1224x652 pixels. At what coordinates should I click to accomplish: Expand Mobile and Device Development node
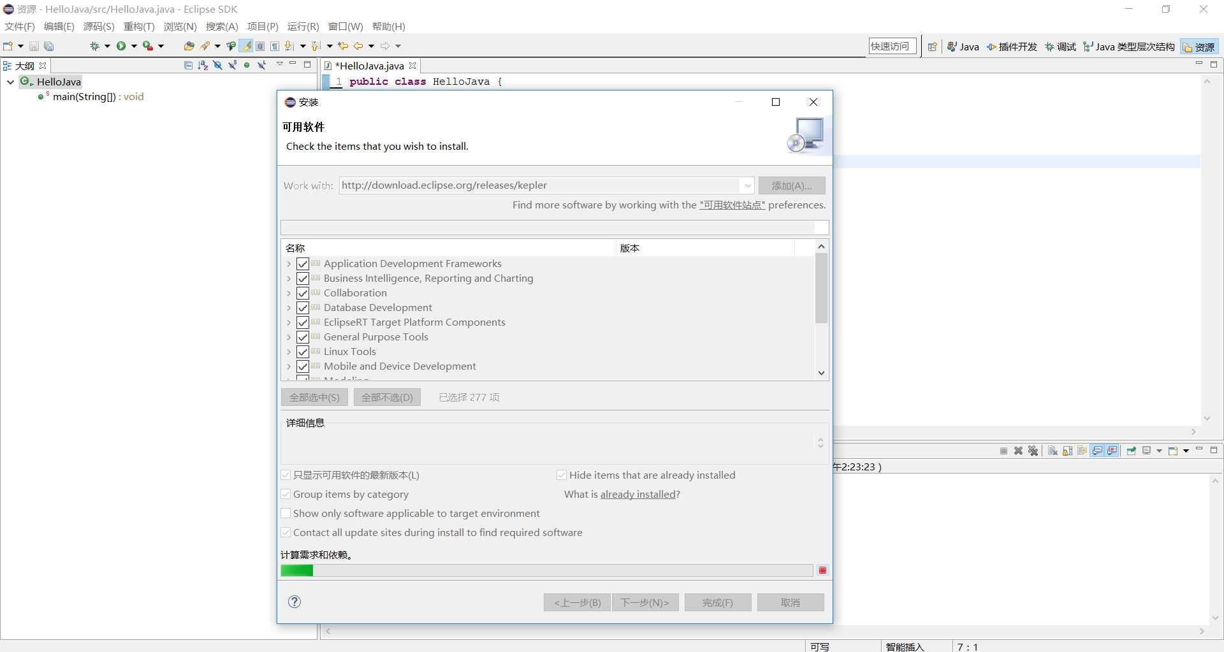(289, 366)
